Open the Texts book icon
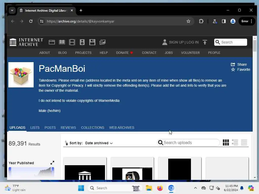 click(x=62, y=42)
